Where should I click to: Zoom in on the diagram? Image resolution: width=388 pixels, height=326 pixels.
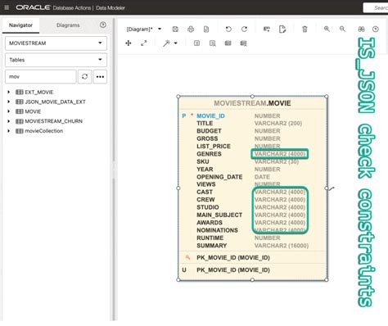327,29
